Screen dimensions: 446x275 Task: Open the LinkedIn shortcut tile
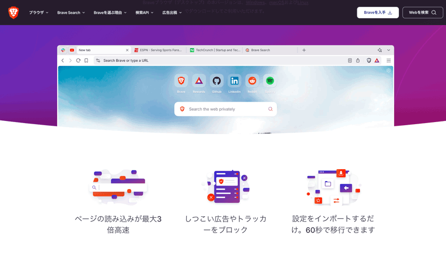point(235,83)
